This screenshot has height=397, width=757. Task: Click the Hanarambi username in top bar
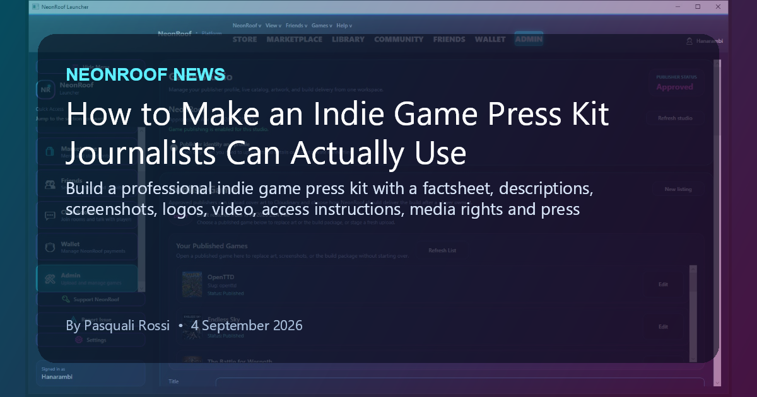pos(710,42)
